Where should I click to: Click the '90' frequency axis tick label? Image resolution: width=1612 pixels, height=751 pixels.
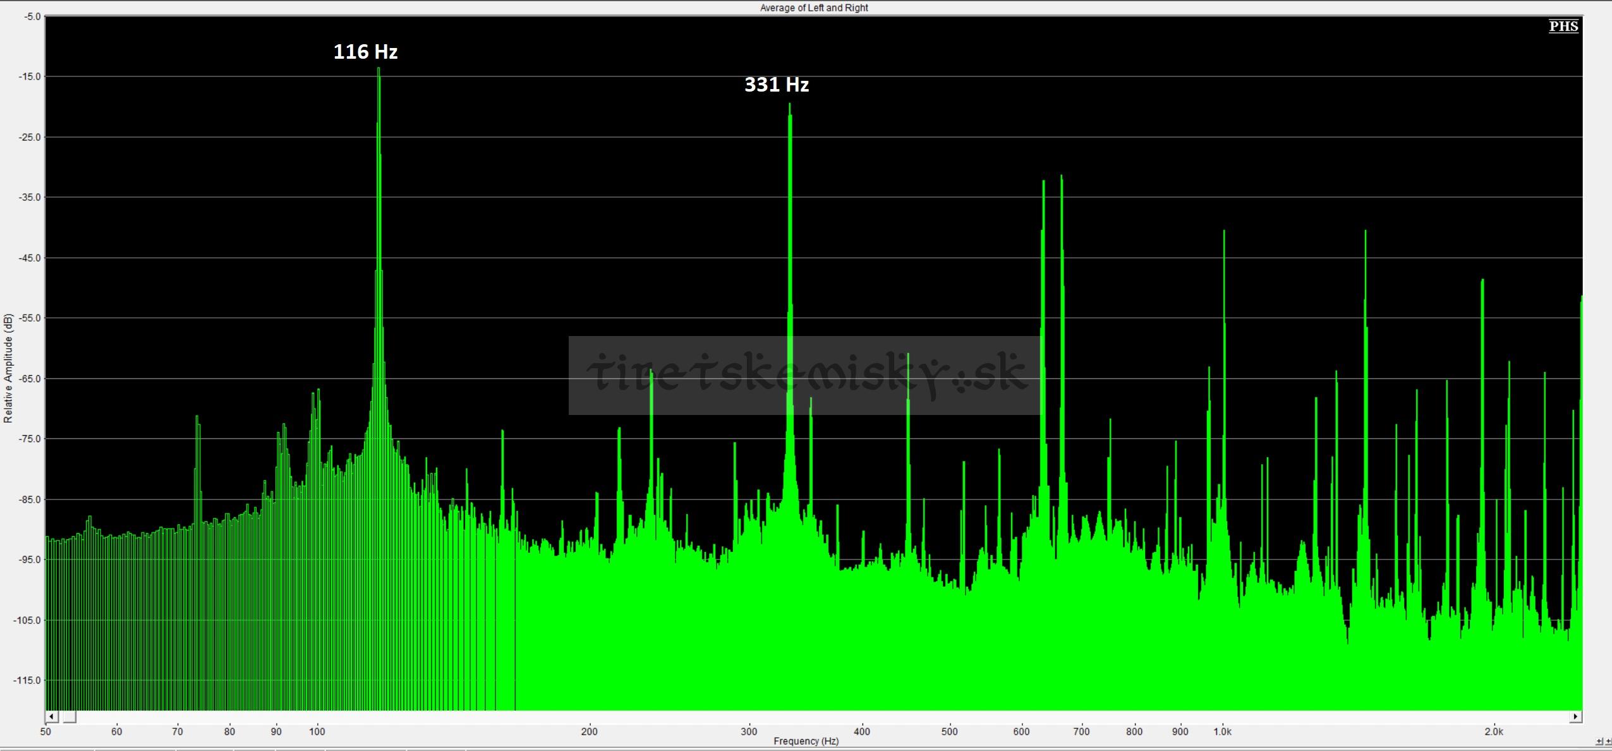(276, 731)
